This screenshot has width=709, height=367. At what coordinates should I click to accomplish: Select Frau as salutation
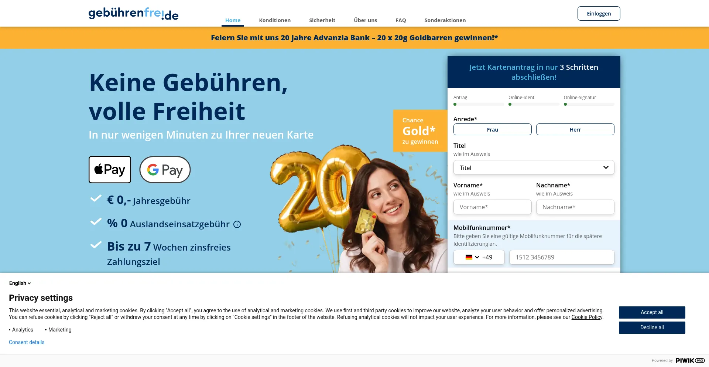click(x=493, y=129)
